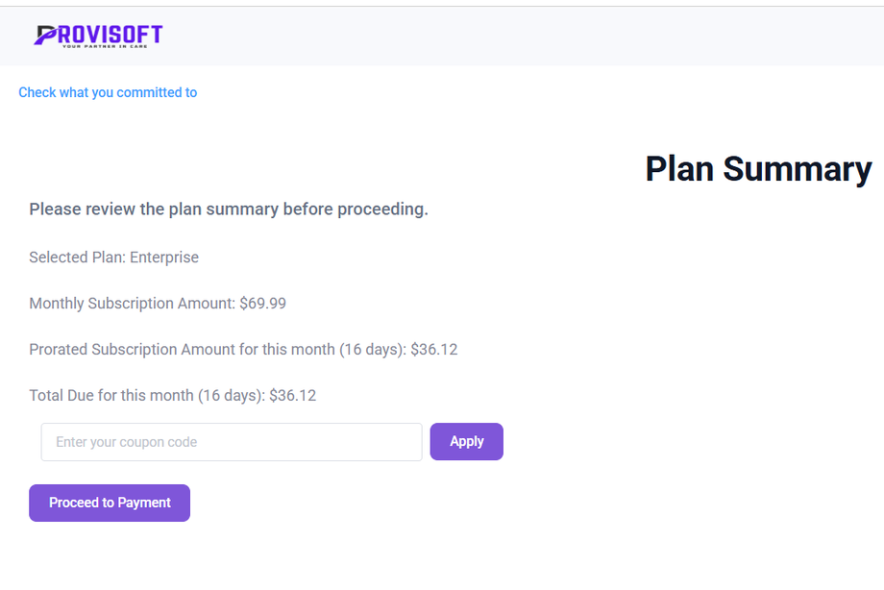Click the Provisoft logo in the header
The image size is (884, 590).
pos(99,36)
